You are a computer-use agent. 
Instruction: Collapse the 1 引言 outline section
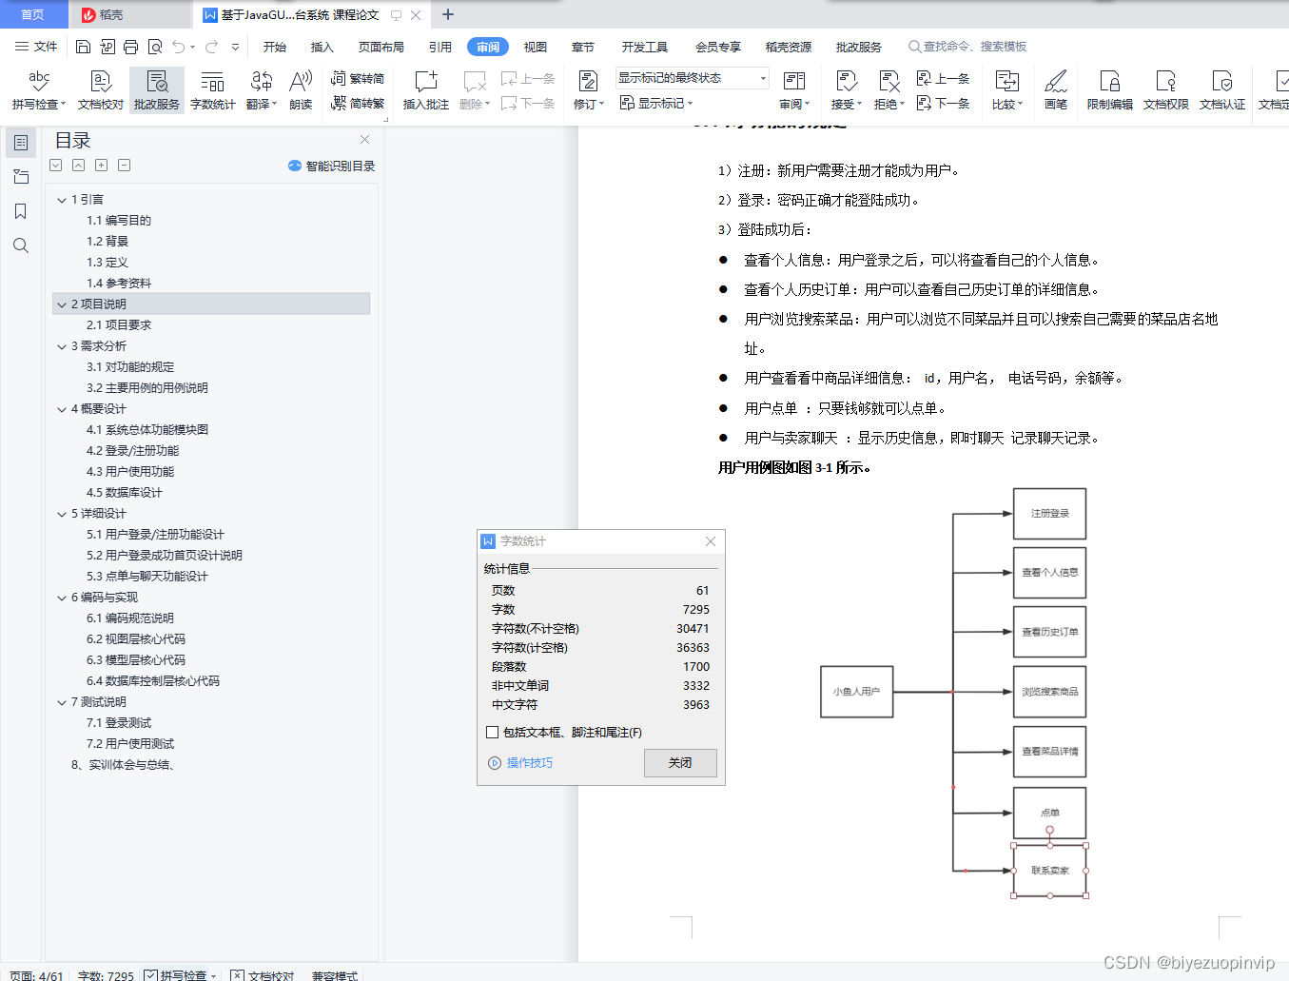[x=62, y=200]
